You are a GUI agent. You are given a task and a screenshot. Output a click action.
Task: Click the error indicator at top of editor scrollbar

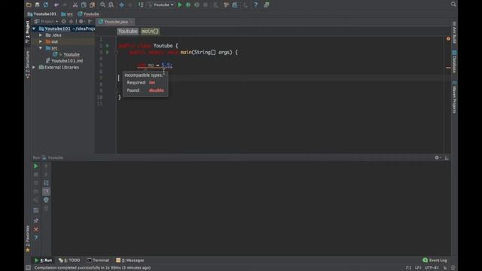tap(448, 38)
